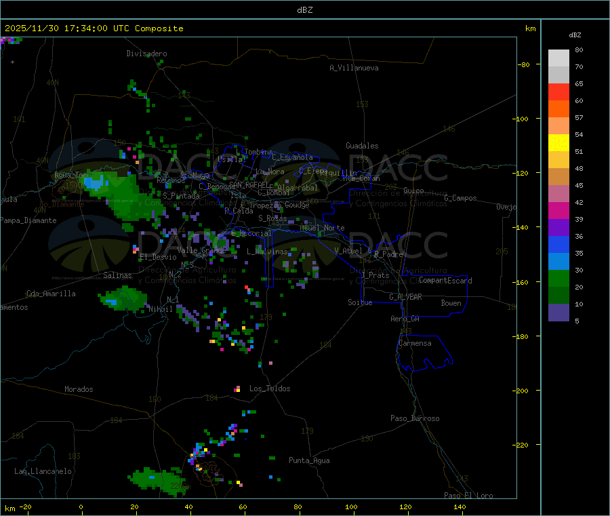Click the Soitue label
610x516 pixels.
click(x=360, y=302)
